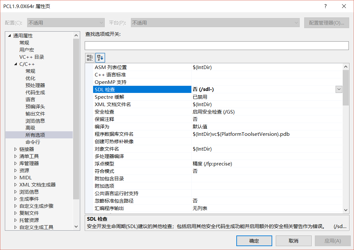354x250 pixels.
Task: Click the 应用(A) button
Action: 333,241
